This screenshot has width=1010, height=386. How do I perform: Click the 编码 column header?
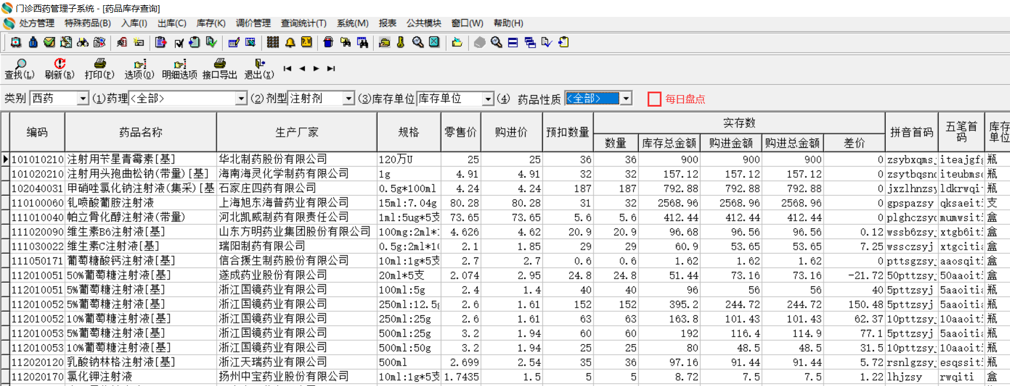click(37, 132)
